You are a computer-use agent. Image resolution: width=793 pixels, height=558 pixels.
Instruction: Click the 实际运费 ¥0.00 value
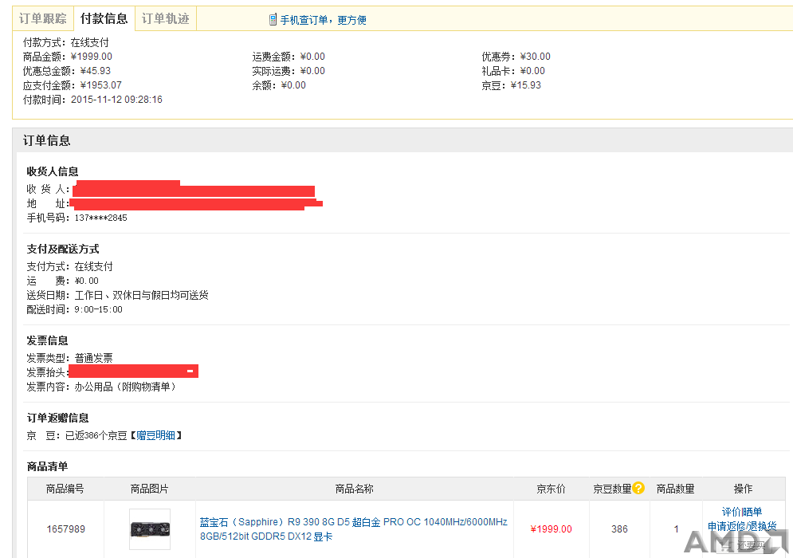point(312,71)
